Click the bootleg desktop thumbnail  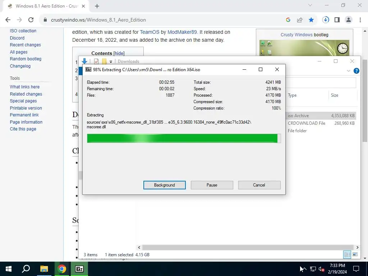304,48
